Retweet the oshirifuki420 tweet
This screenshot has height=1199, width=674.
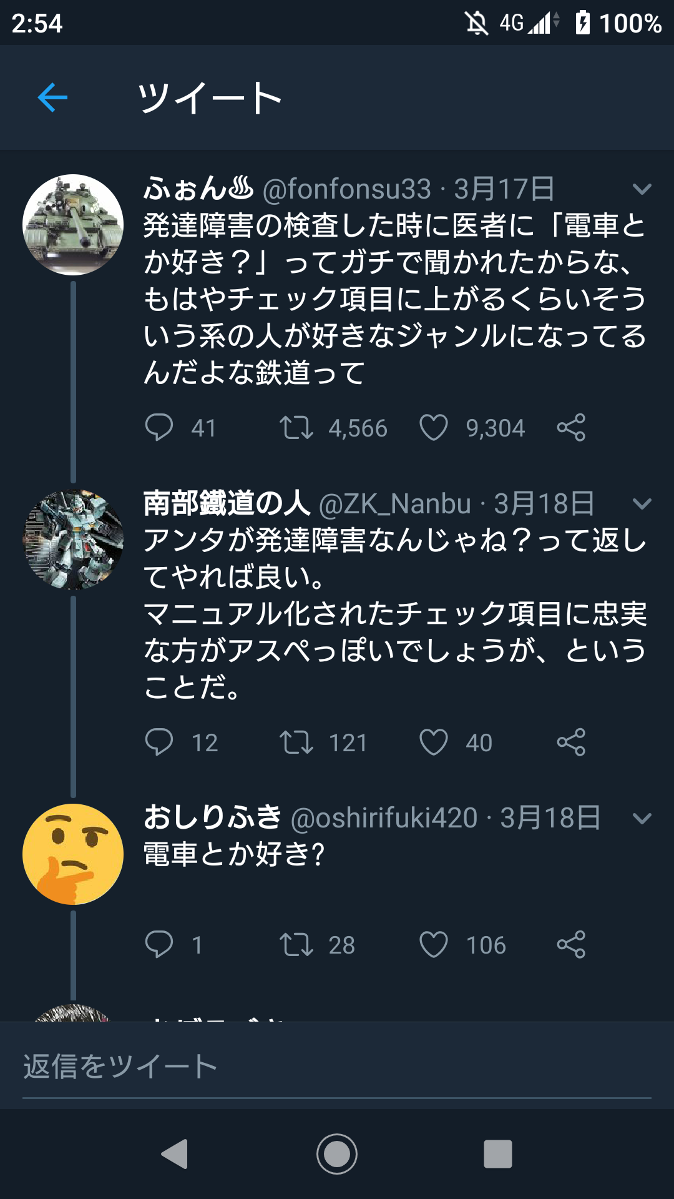point(296,944)
